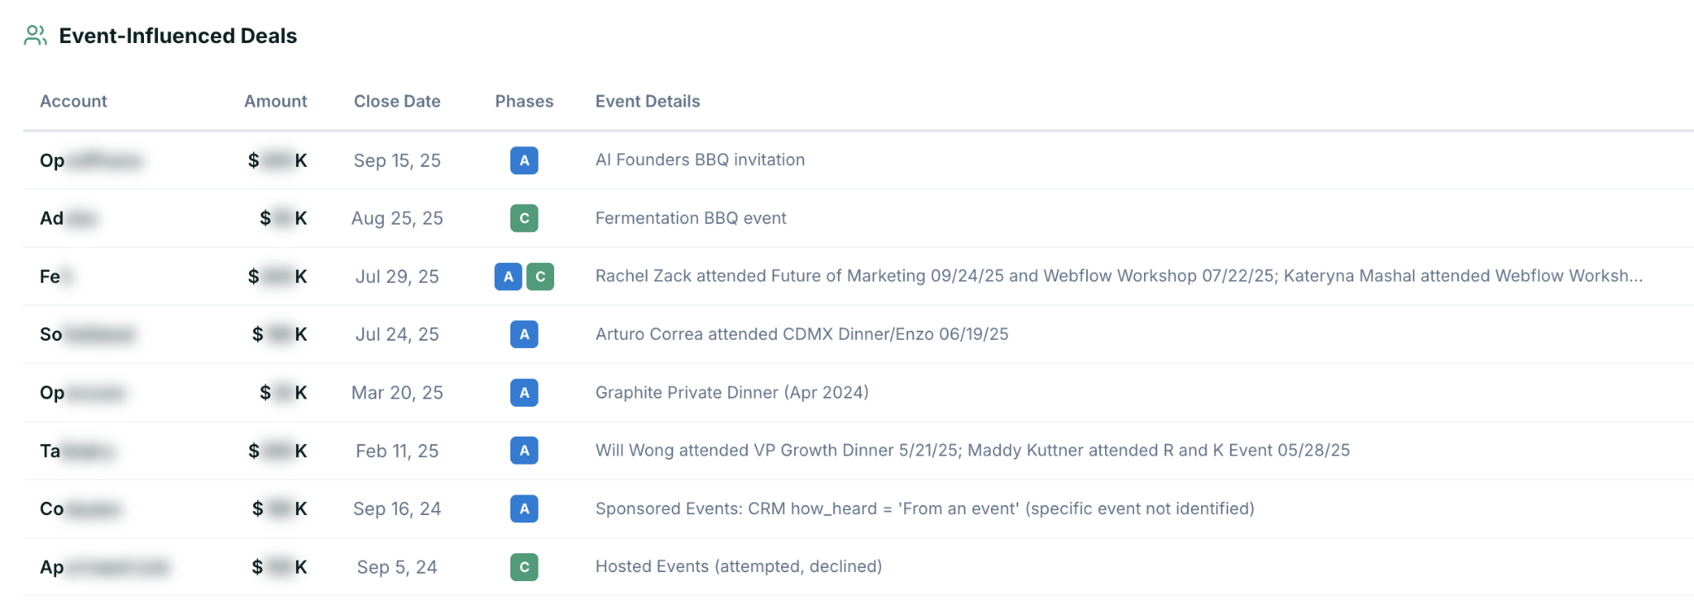Click the blue A phase badge for Sep 15, 25
This screenshot has height=606, width=1694.
point(524,160)
